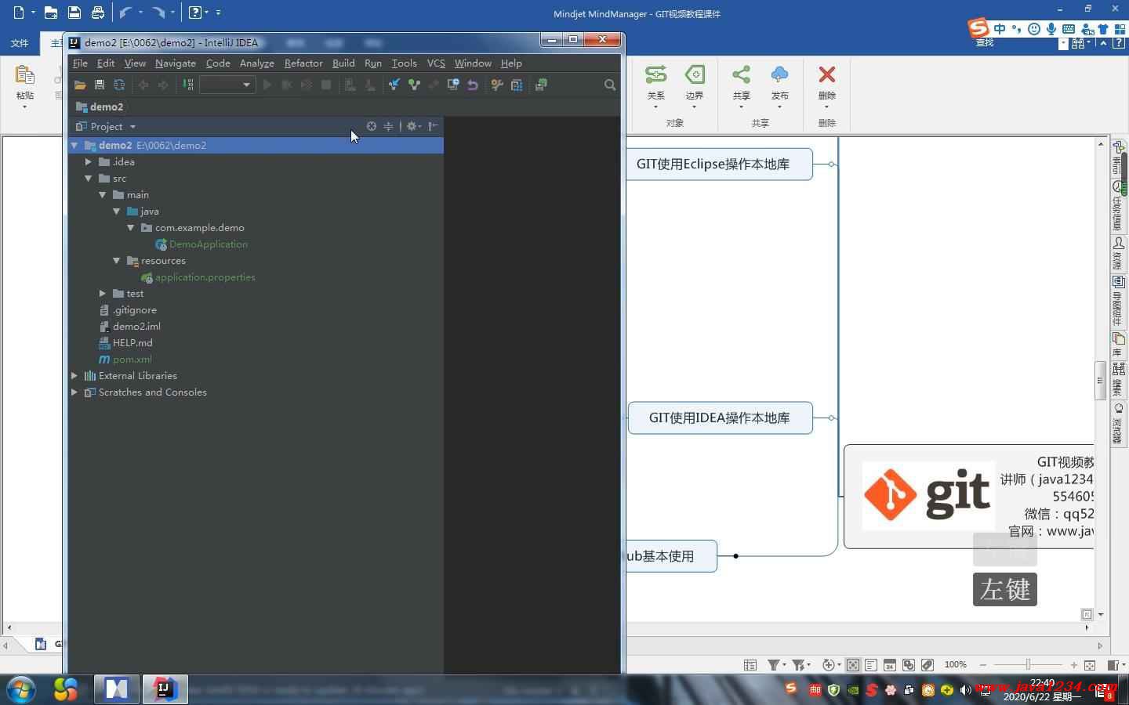Viewport: 1129px width, 705px height.
Task: Click the zoom out minus button in MindManager
Action: [983, 665]
